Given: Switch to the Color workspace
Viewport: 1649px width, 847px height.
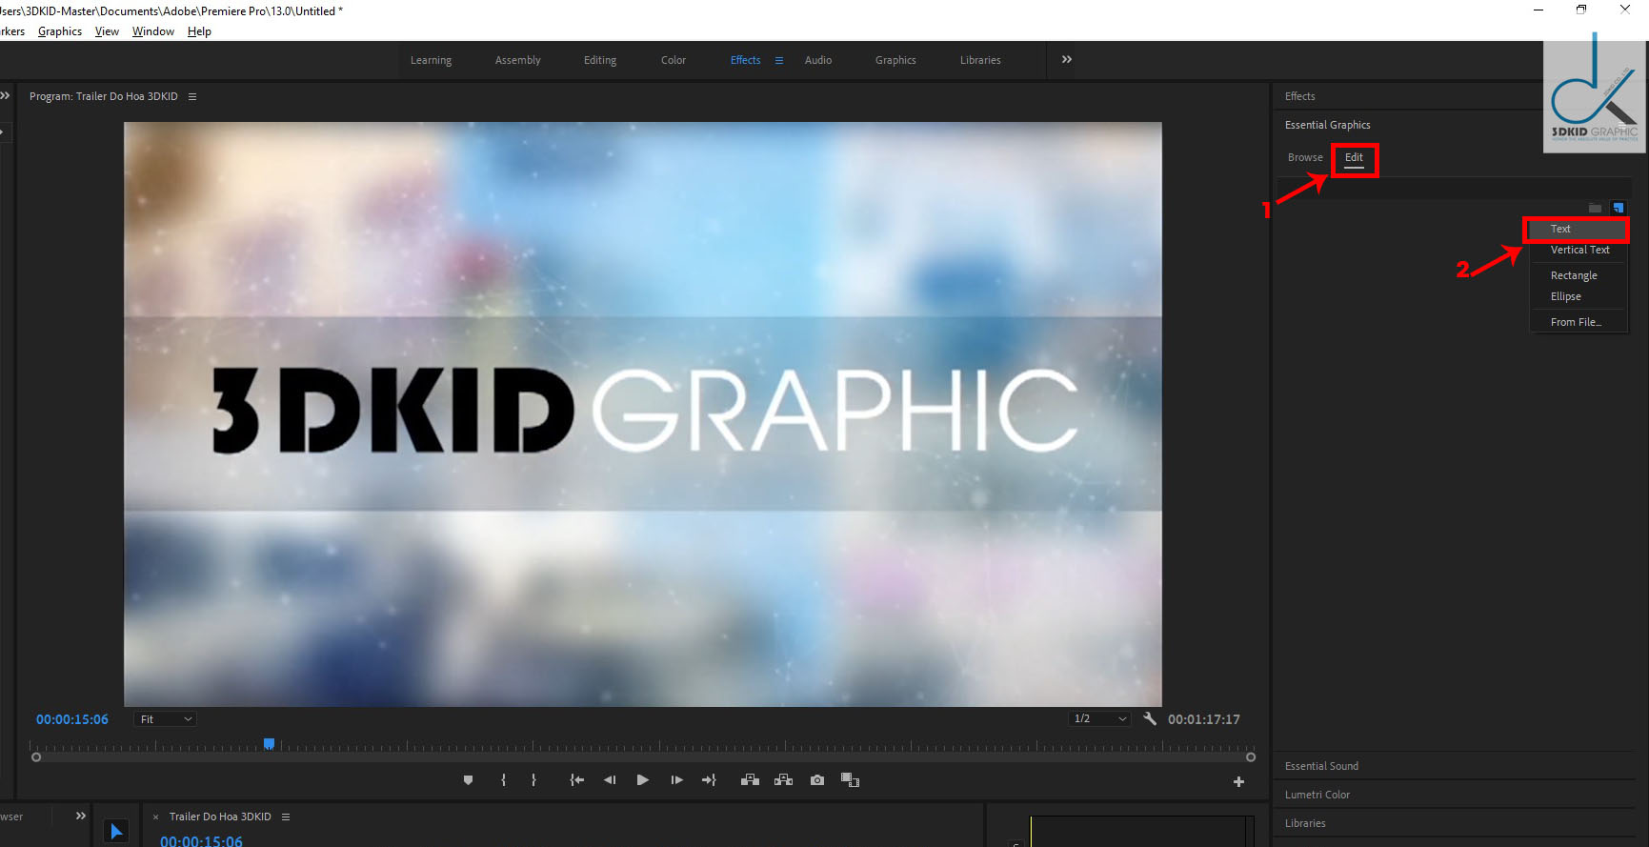Looking at the screenshot, I should [x=674, y=60].
